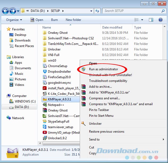
Task: Select the Notepad++ installer icon
Action: 45,105
